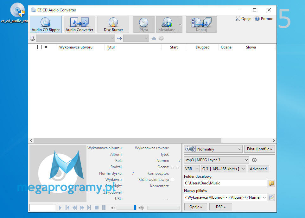Click the eject disc icon
The width and height of the screenshot is (305, 218).
pyautogui.click(x=154, y=38)
